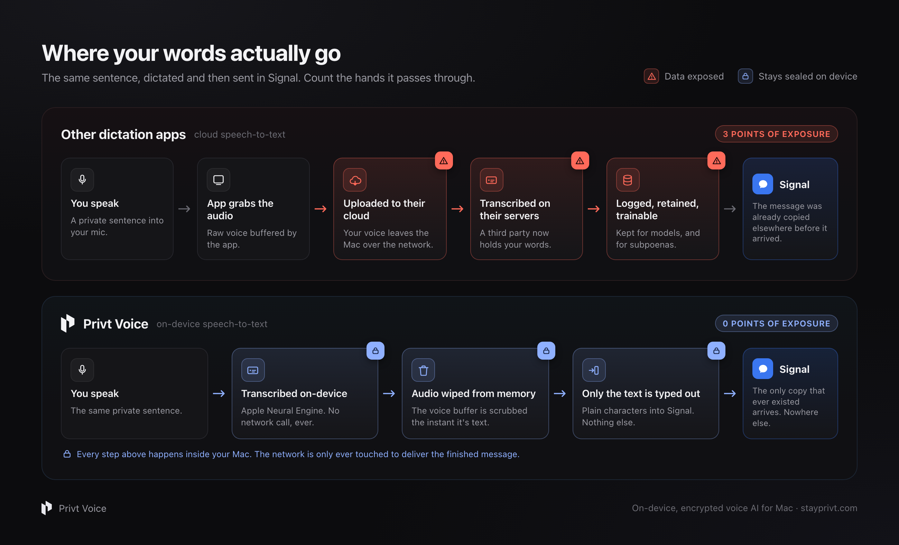Click the subtitle The same sentence, dictated text
Screen dimensions: 899x545
click(258, 78)
